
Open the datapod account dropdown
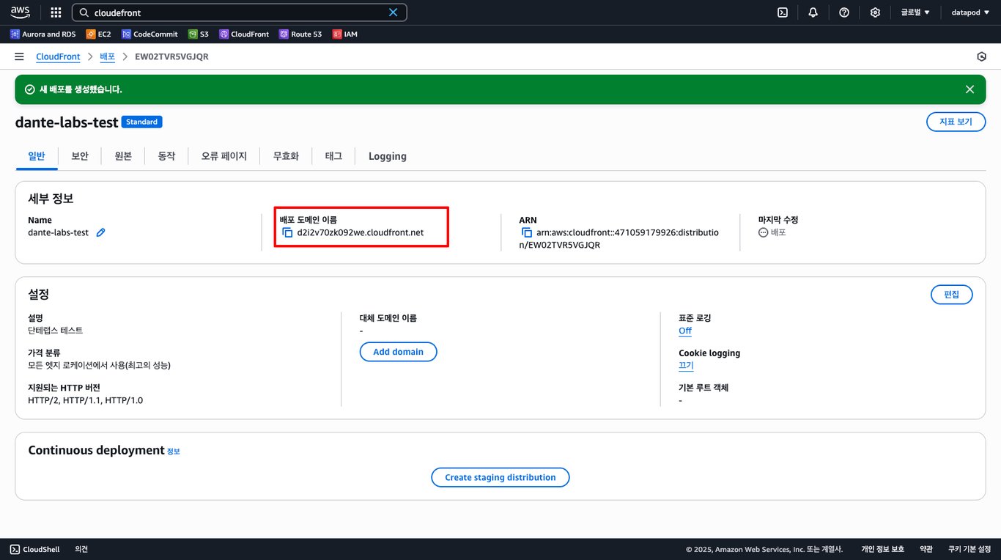970,12
